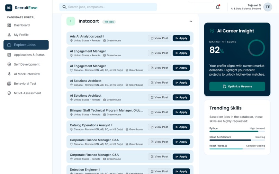
Task: Click the High demand label
Action: click(257, 128)
